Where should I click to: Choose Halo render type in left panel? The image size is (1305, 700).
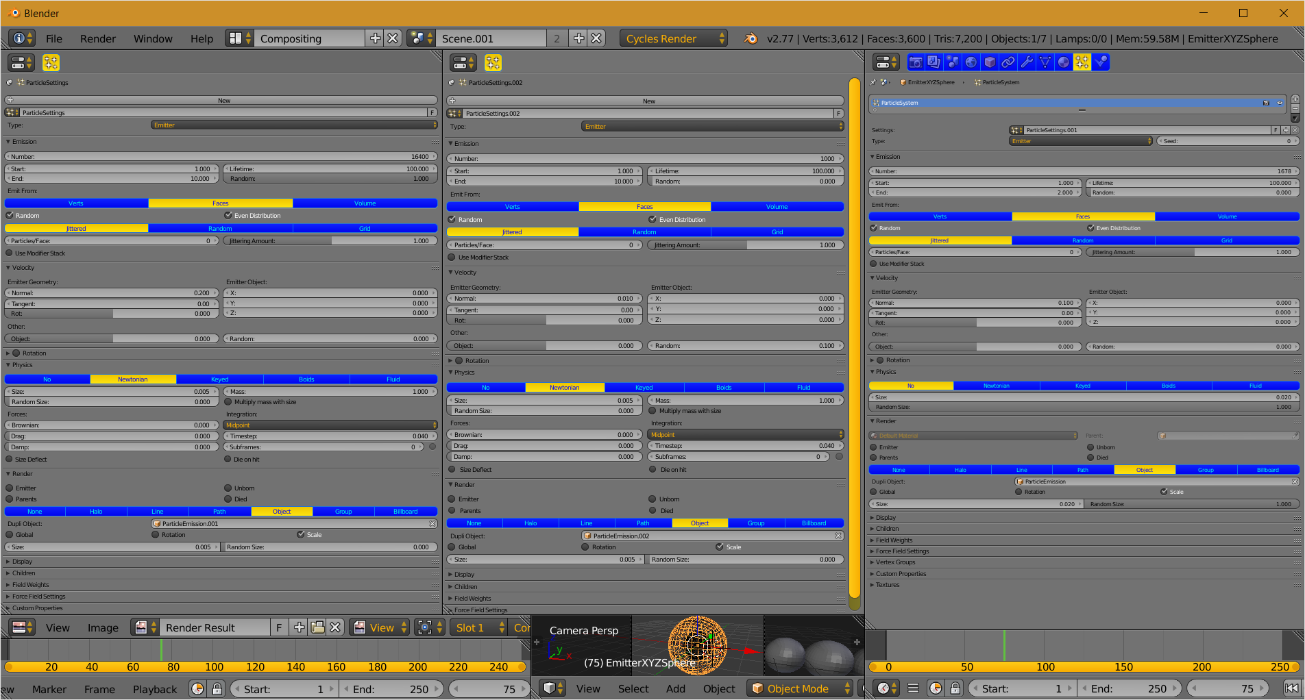tap(96, 512)
